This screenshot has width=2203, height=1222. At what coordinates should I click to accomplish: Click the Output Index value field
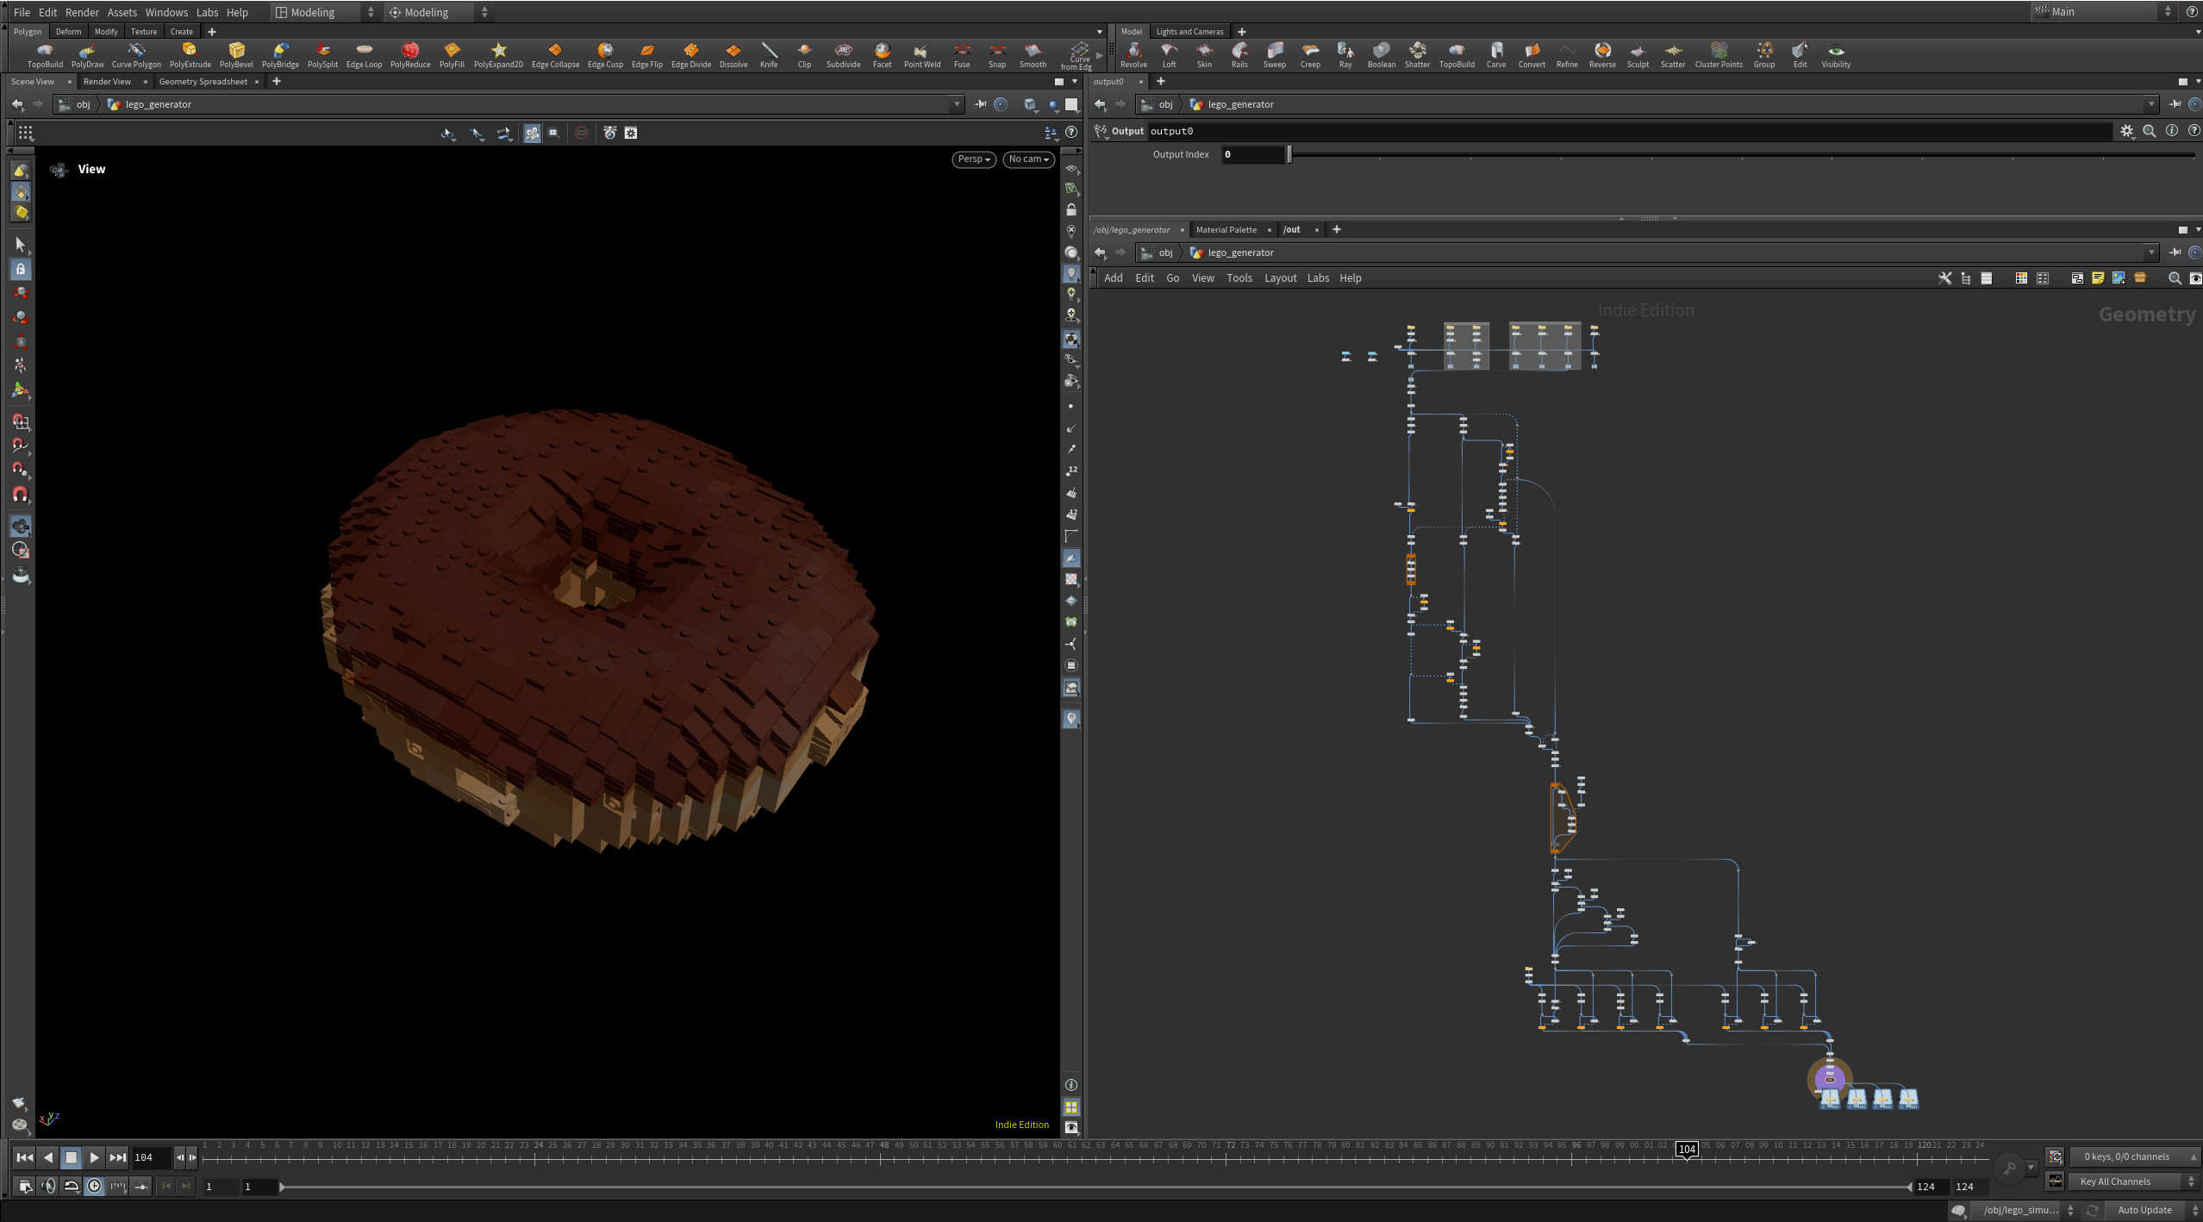click(x=1253, y=154)
